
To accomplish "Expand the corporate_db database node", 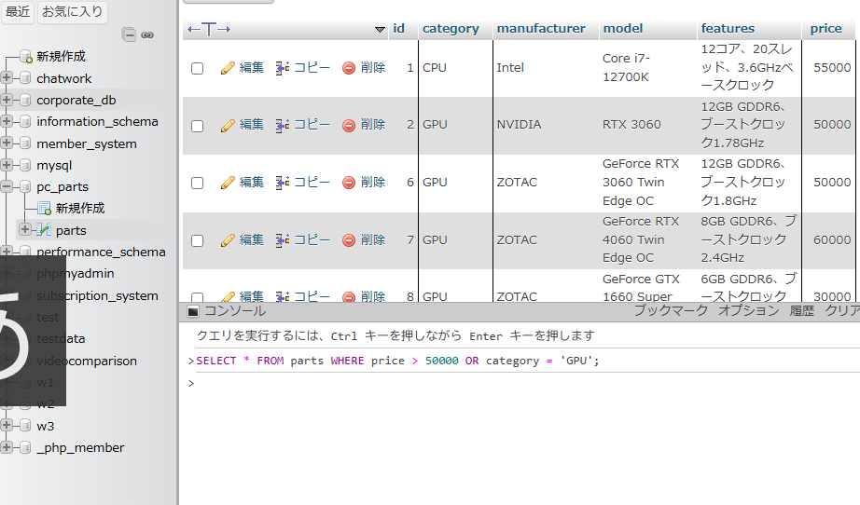I will pyautogui.click(x=7, y=100).
